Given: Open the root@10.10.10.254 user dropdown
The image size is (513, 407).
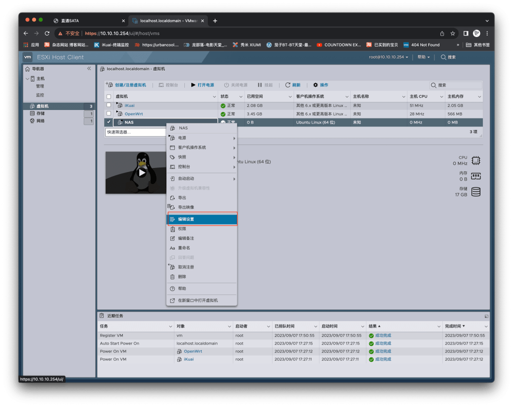Looking at the screenshot, I should (389, 57).
